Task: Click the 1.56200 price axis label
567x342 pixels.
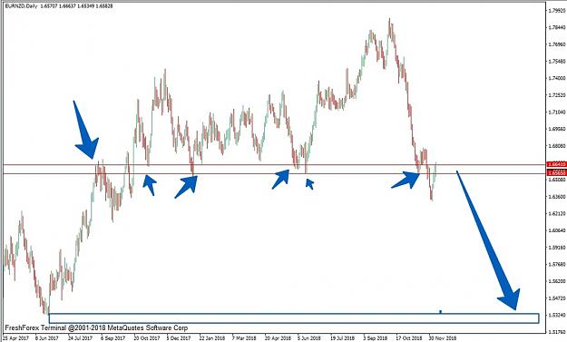Action: click(556, 281)
